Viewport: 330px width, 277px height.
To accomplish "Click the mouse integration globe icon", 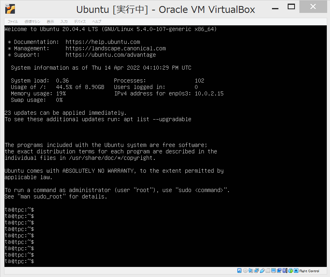I will pos(291,271).
